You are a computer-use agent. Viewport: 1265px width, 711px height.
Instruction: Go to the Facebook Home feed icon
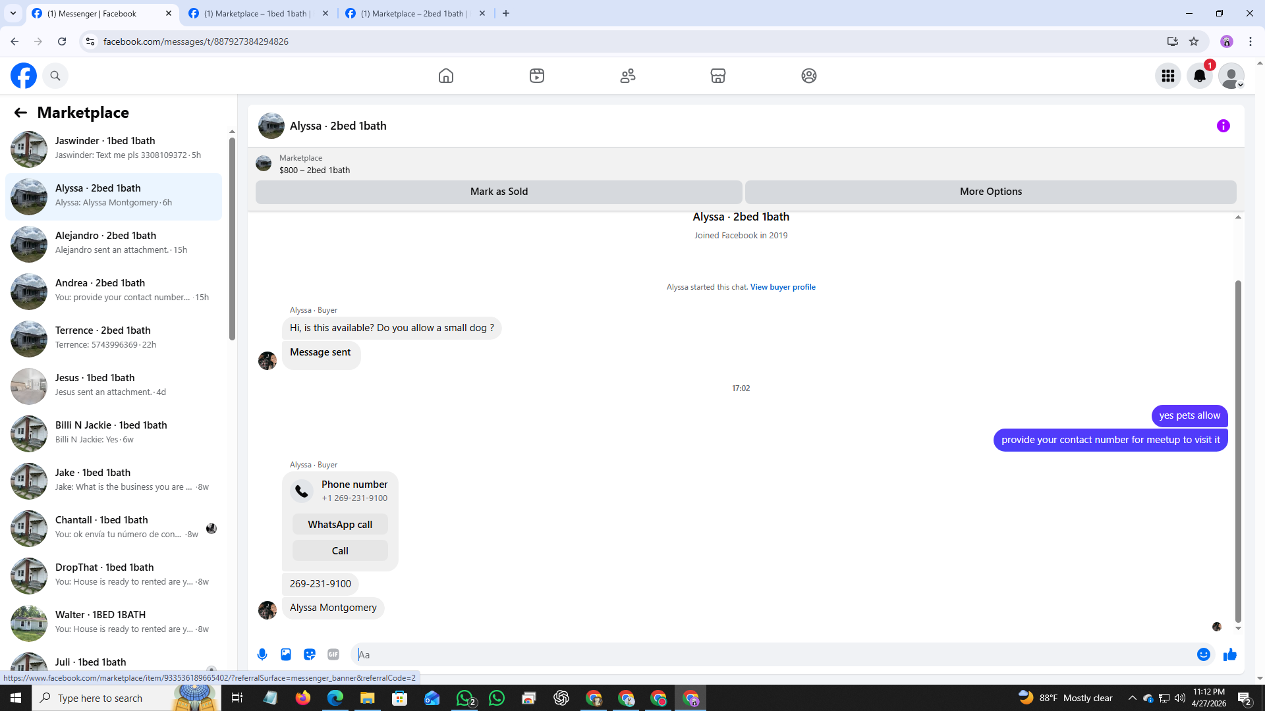coord(446,76)
